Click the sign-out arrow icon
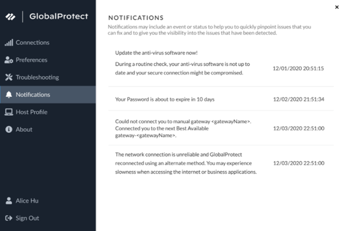Viewport: 344px width, 231px height. click(x=9, y=218)
